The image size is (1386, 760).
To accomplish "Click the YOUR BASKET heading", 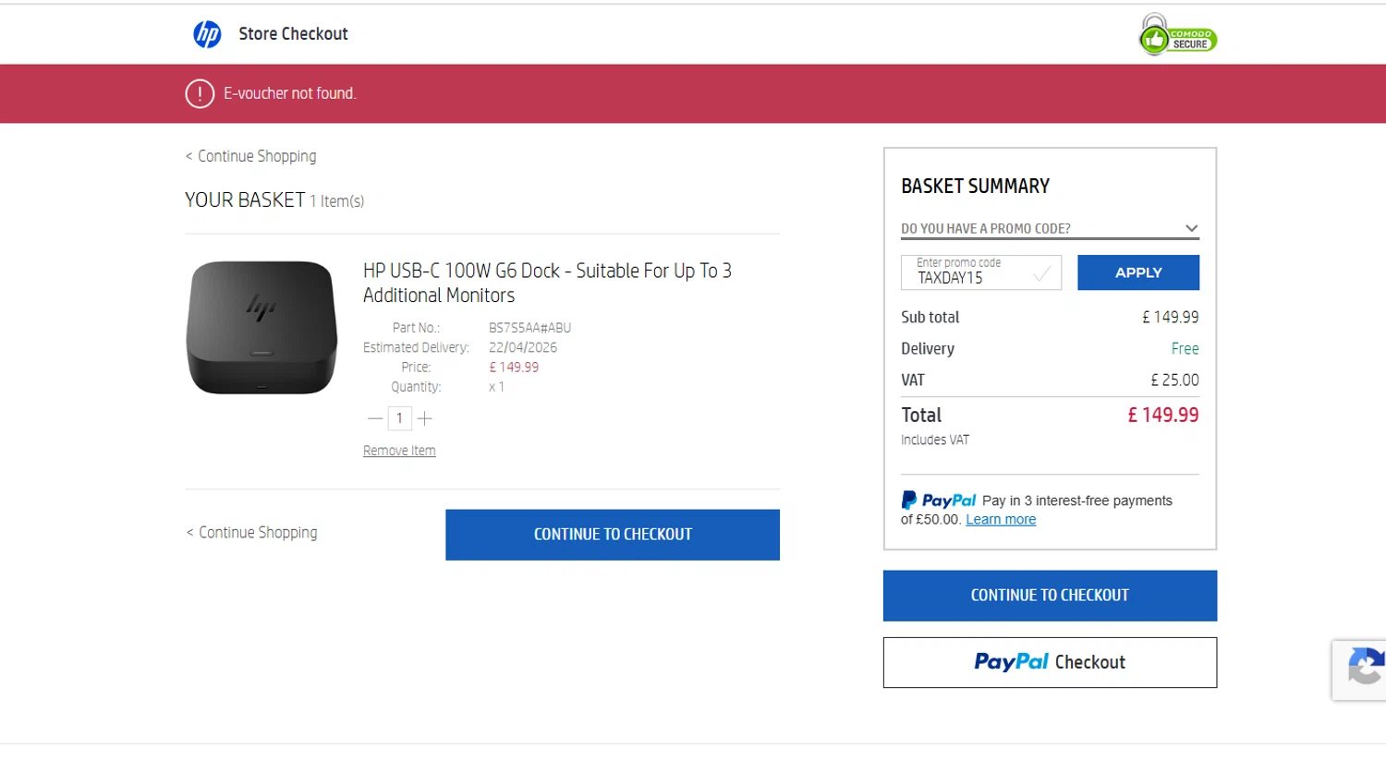I will point(245,200).
